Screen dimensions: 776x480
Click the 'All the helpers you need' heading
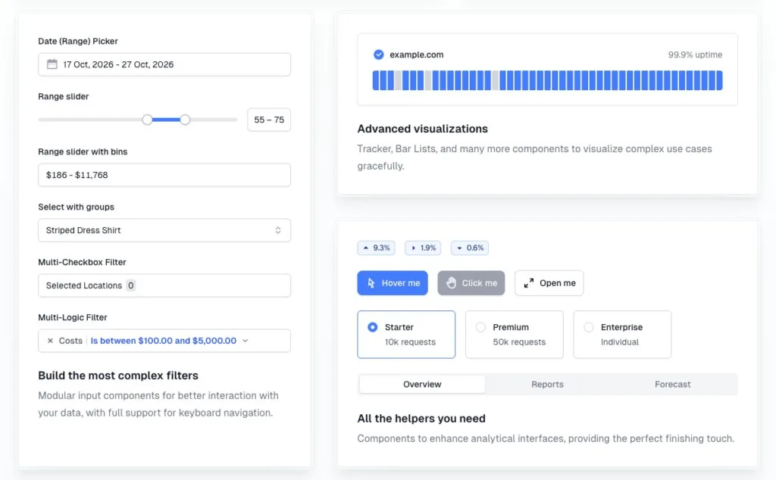[x=421, y=418]
